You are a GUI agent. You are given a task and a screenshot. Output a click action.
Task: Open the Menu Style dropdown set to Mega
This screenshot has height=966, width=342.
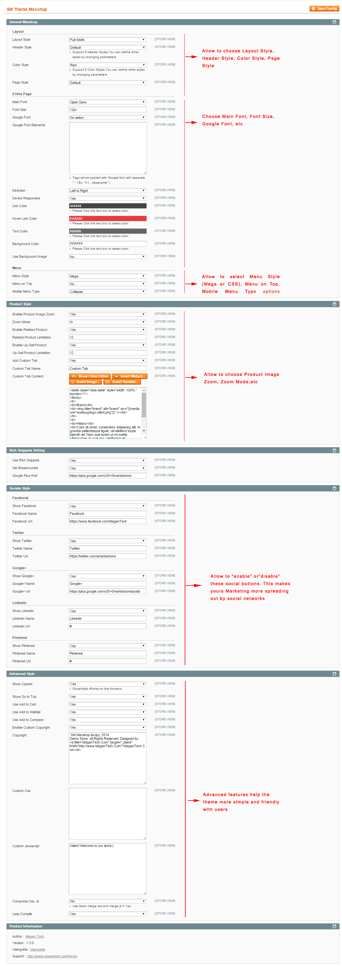tap(108, 277)
